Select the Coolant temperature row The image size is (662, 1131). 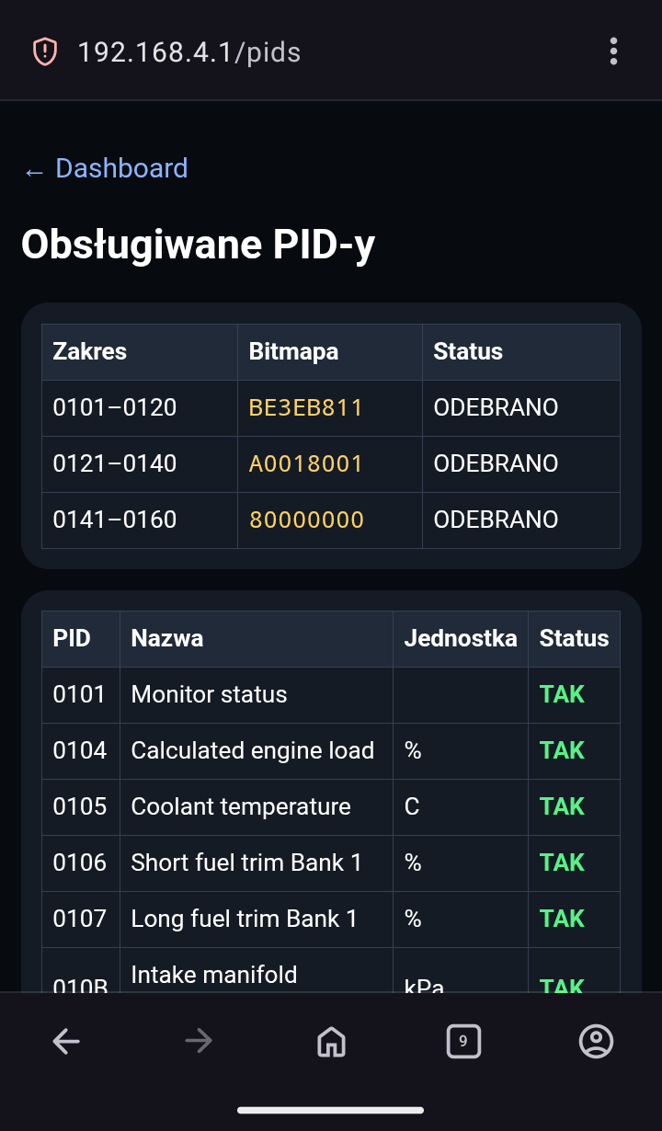click(331, 806)
